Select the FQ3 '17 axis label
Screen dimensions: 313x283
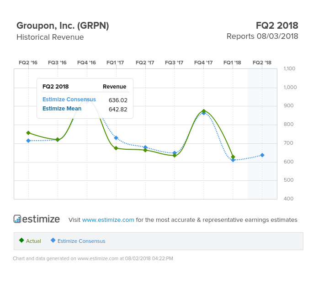click(x=174, y=63)
